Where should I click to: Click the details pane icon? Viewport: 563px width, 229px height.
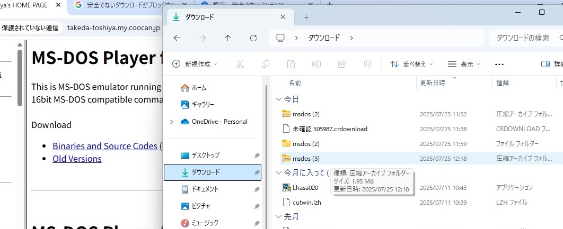click(546, 64)
